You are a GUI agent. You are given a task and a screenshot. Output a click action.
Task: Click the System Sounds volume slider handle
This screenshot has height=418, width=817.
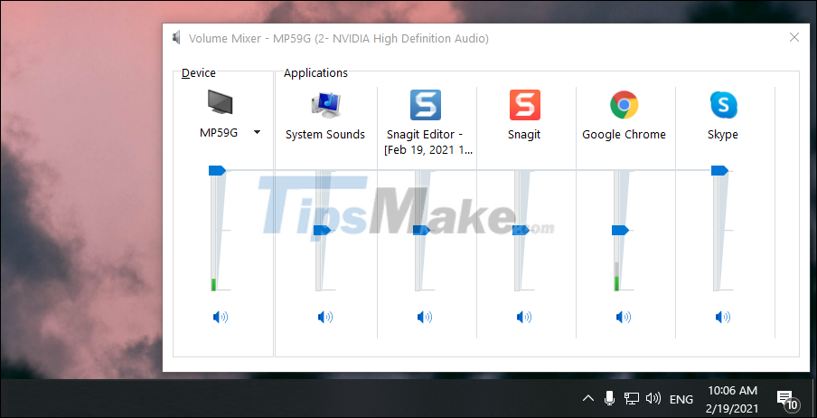click(322, 230)
